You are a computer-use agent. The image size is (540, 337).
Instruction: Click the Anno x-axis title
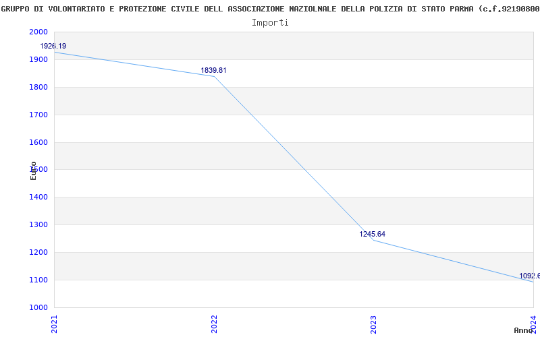525,330
